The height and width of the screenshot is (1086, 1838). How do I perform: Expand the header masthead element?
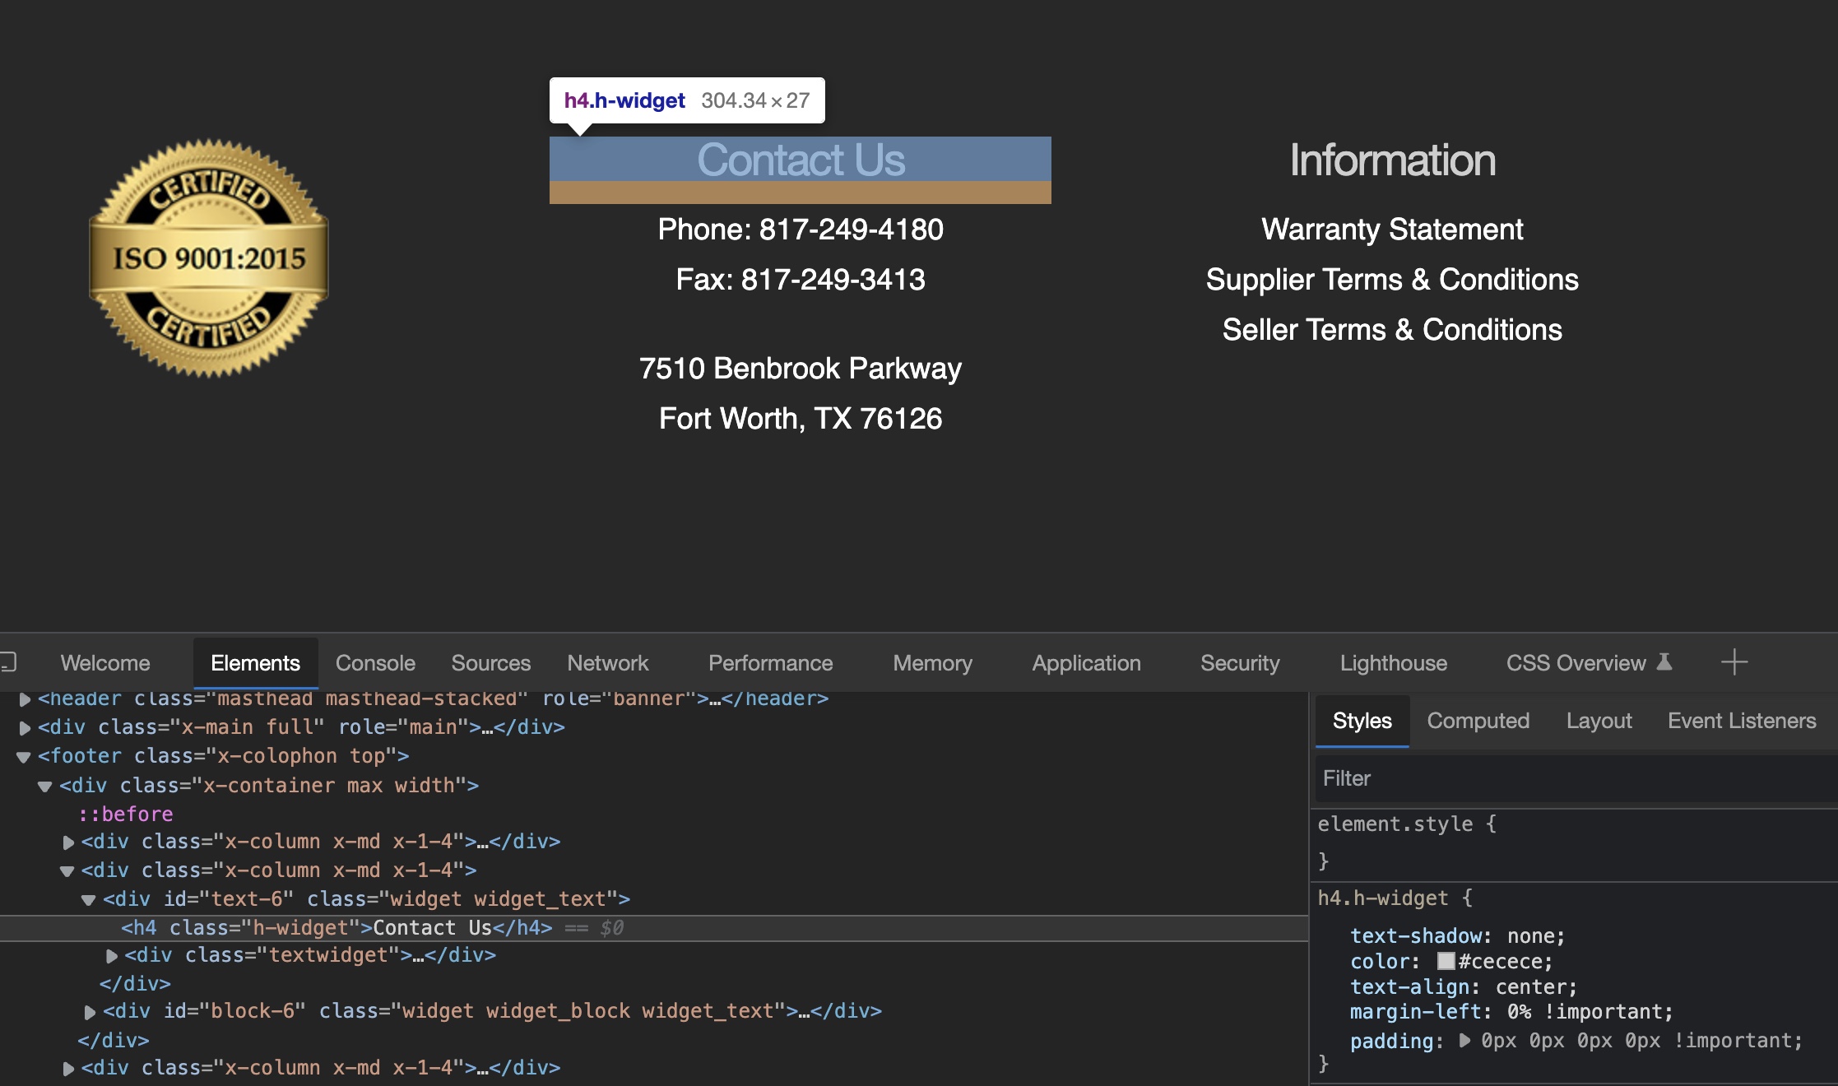(x=25, y=699)
